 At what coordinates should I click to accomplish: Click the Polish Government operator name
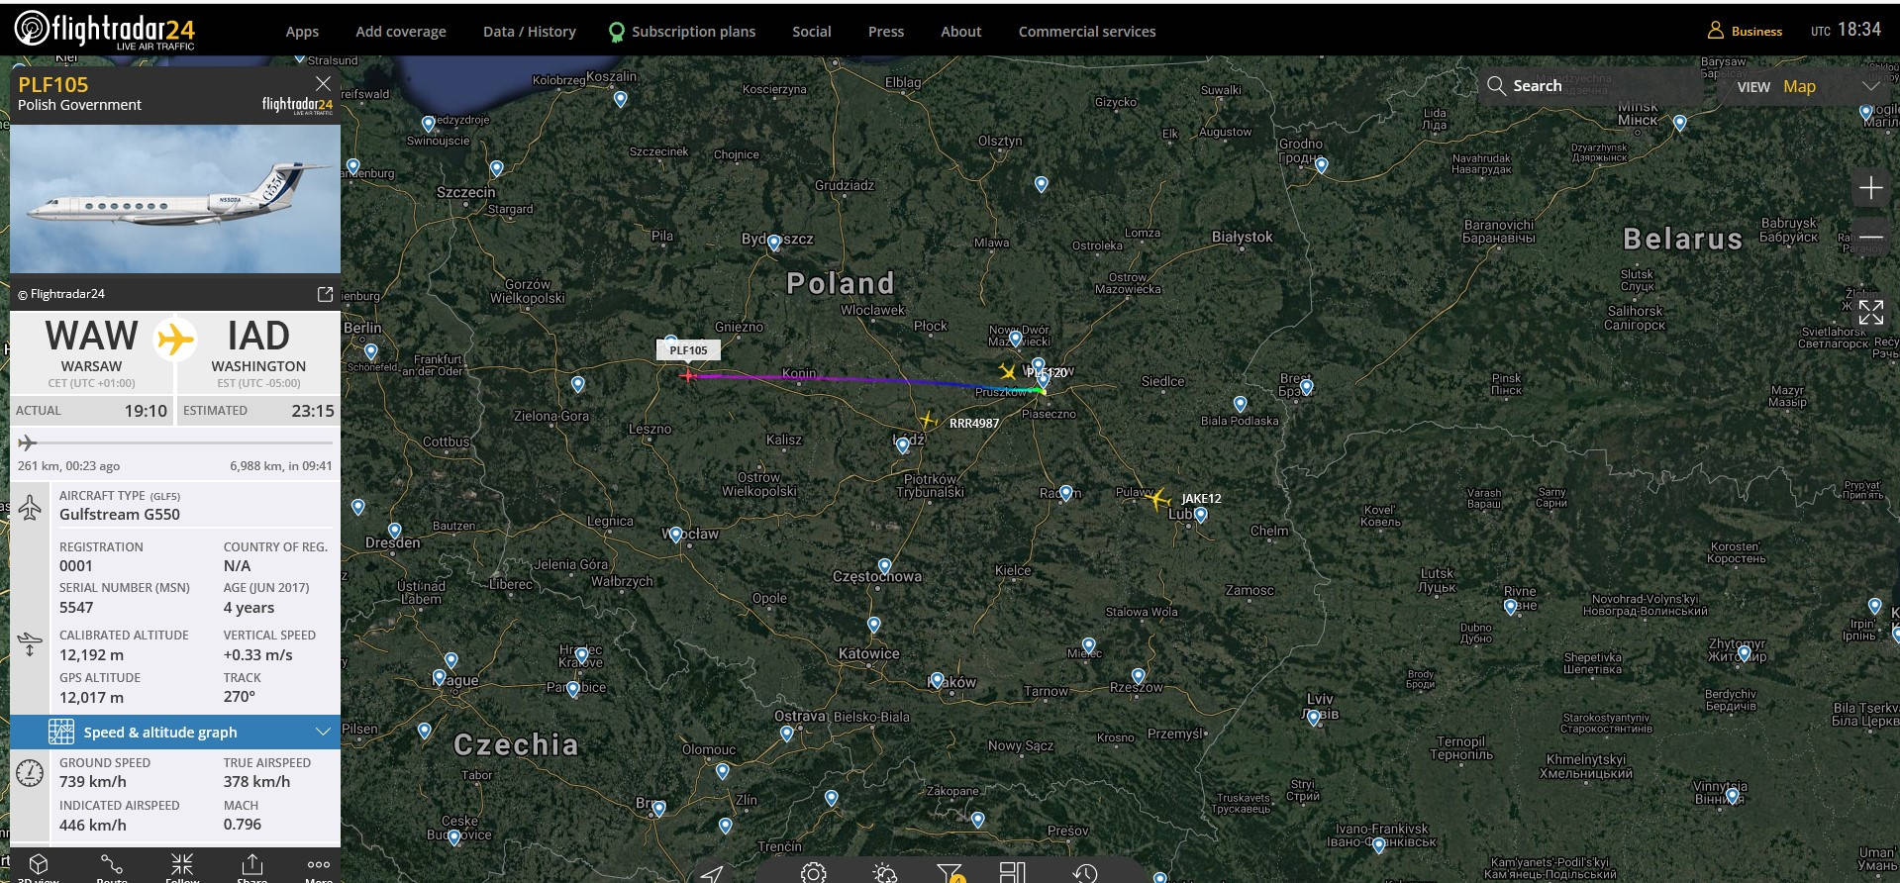[79, 105]
